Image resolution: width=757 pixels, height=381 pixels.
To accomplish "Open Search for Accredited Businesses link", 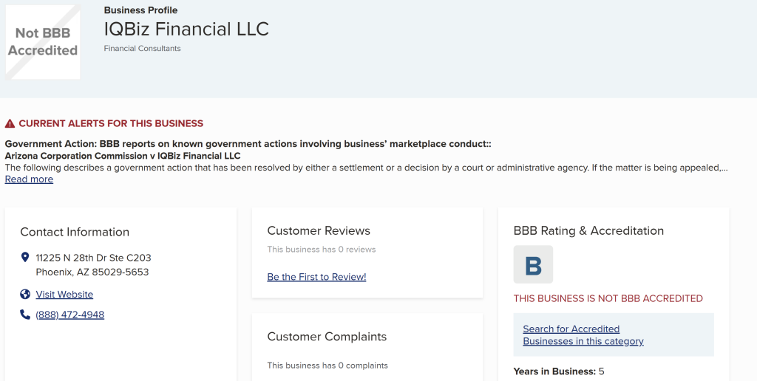I will tap(583, 334).
